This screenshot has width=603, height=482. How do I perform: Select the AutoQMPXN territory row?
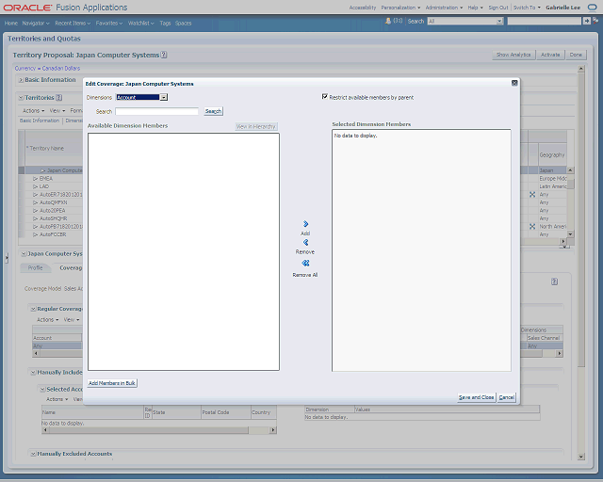point(54,202)
